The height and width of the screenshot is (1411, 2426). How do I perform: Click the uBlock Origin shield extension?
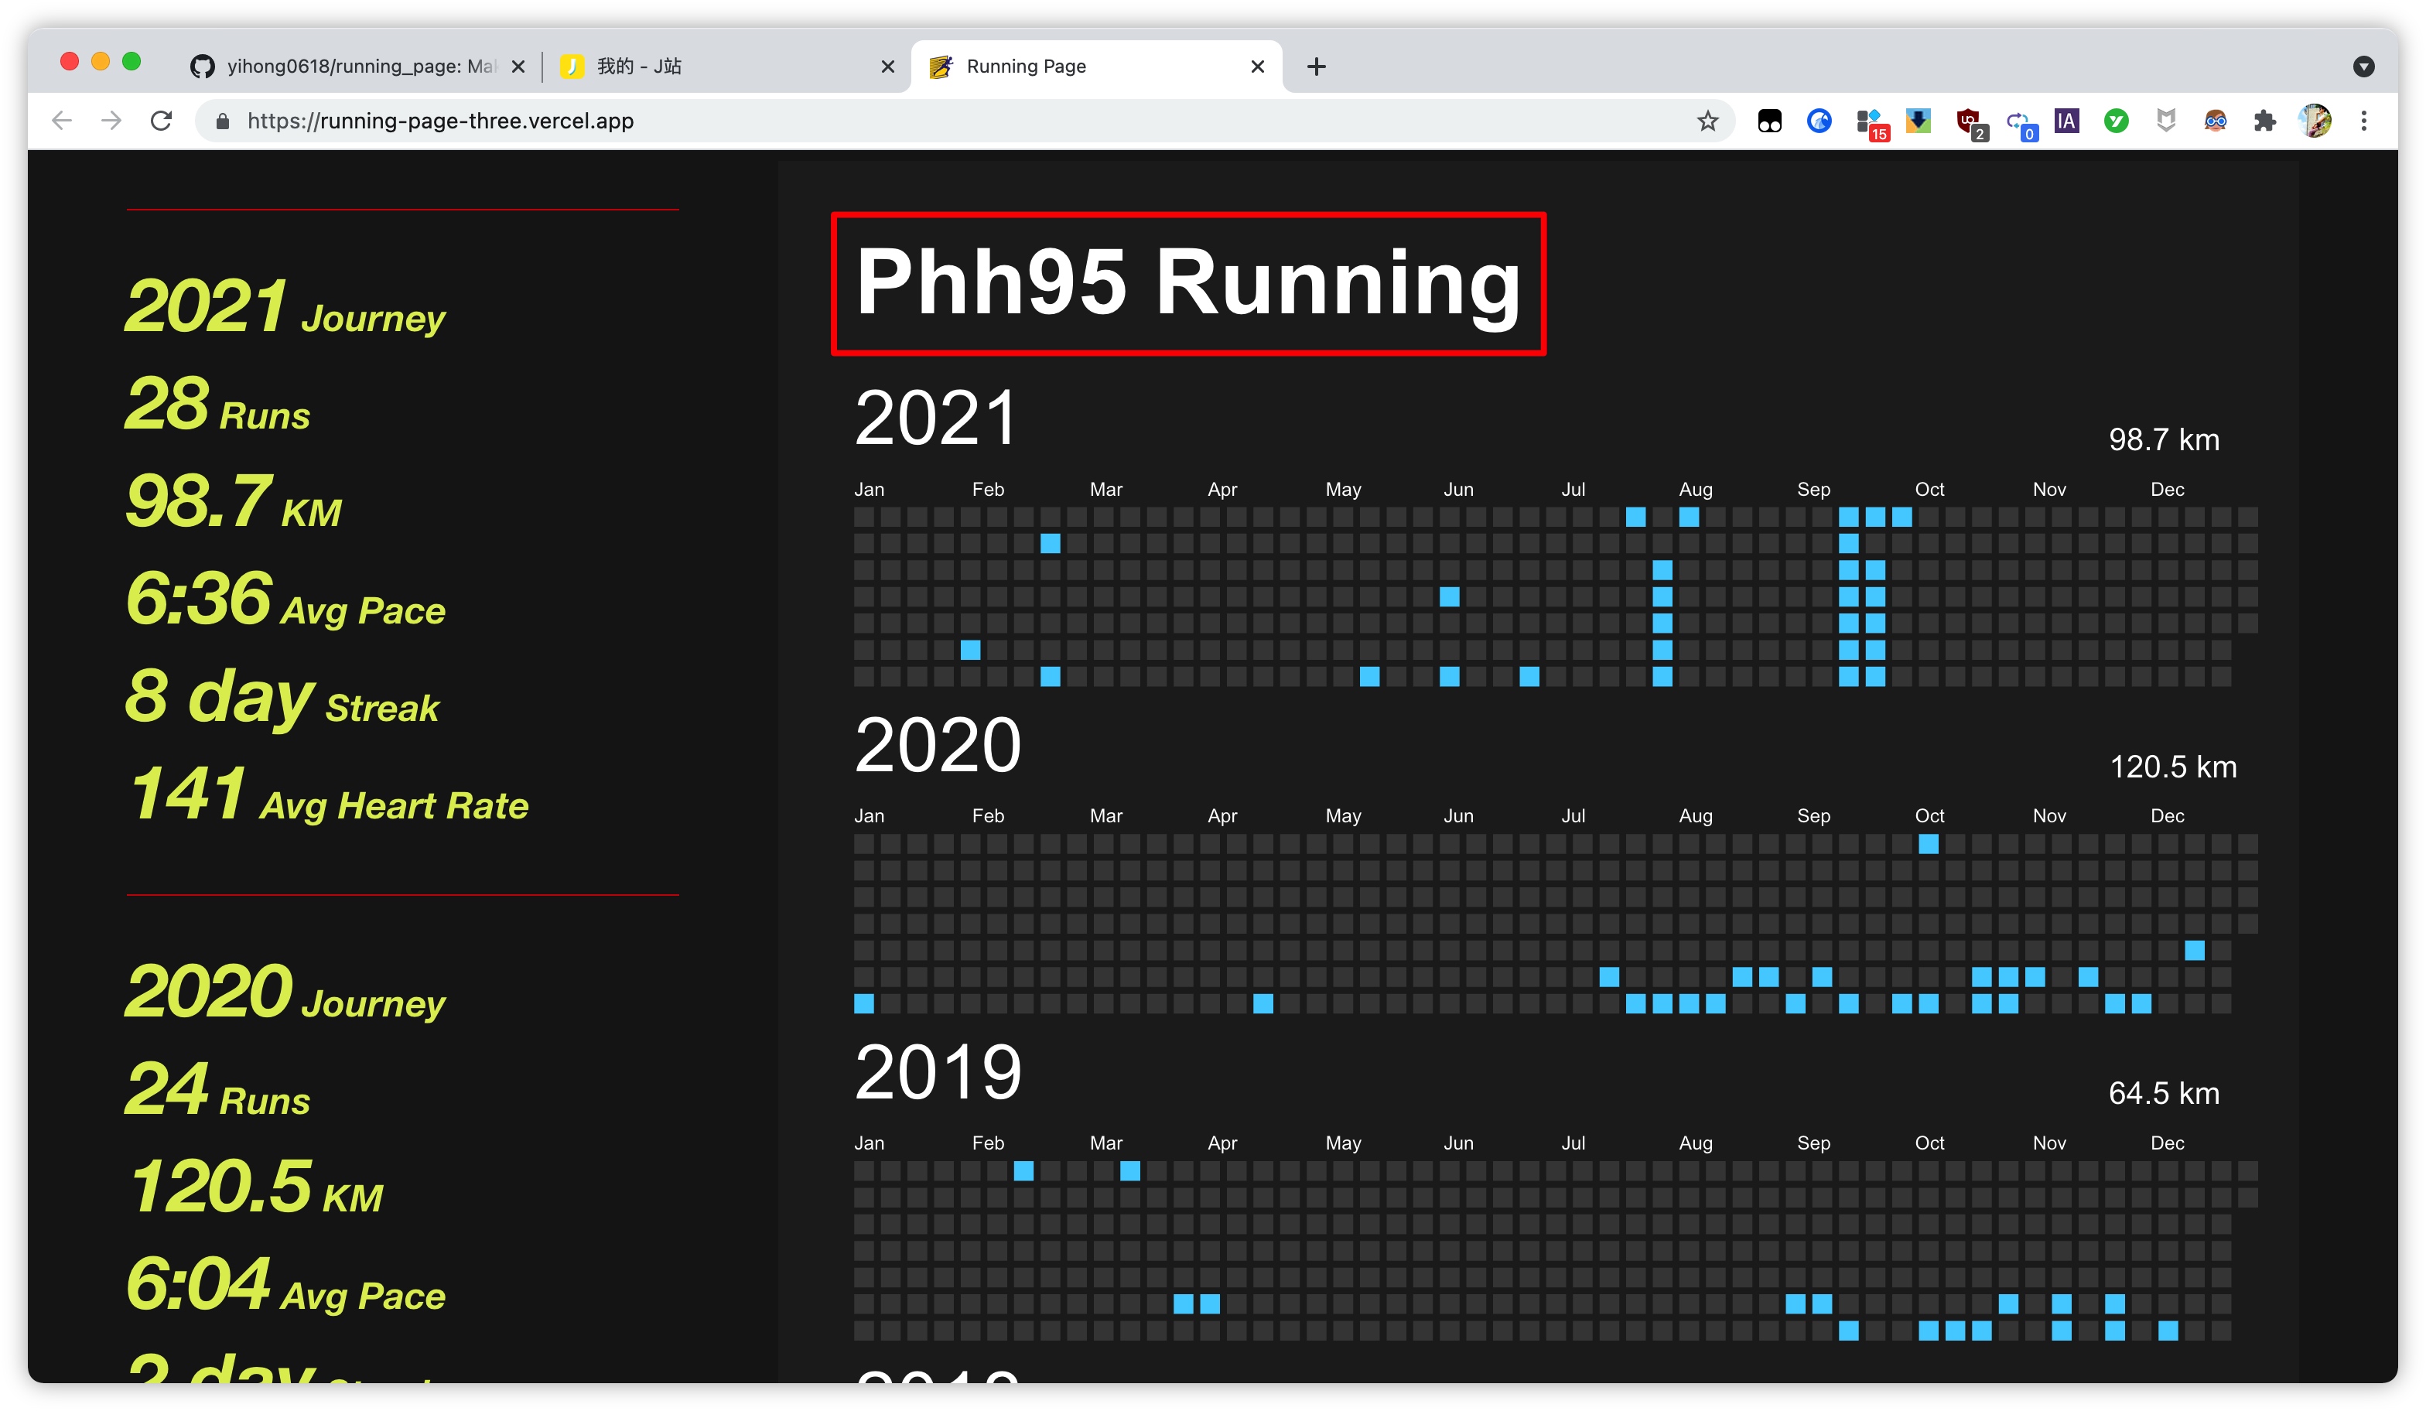tap(1968, 121)
